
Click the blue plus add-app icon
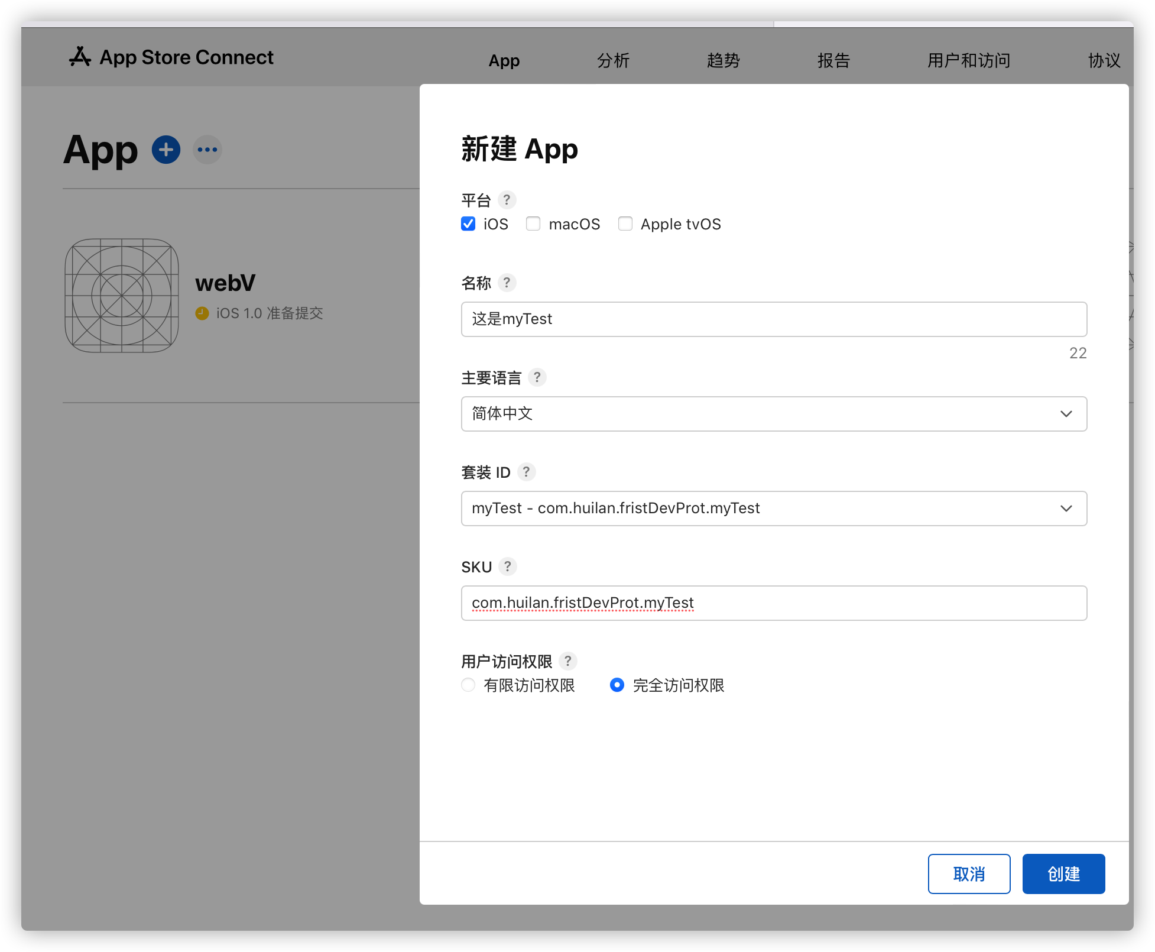coord(166,150)
